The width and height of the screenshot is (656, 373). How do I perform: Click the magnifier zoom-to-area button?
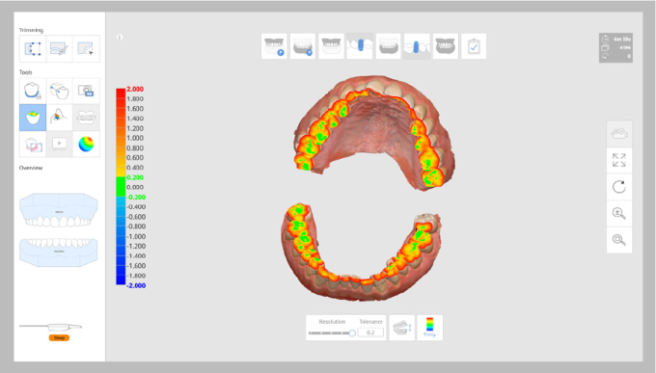tap(619, 240)
